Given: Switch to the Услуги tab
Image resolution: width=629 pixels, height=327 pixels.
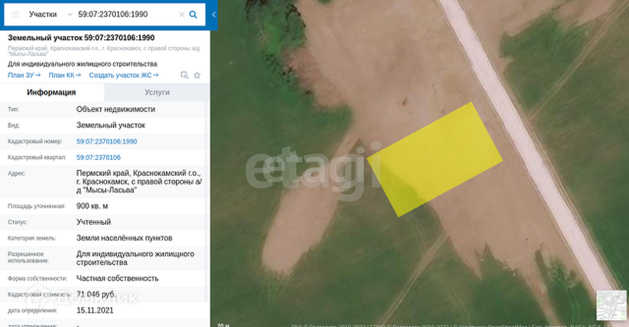Looking at the screenshot, I should point(157,92).
